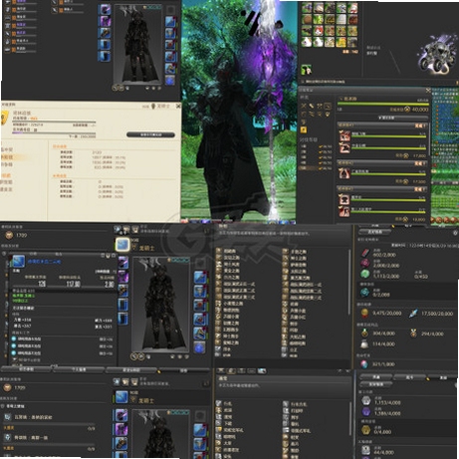Viewport: 459px width, 459px height.
Task: Select the highlighted fifth rank row in the log
Action: coord(317,168)
